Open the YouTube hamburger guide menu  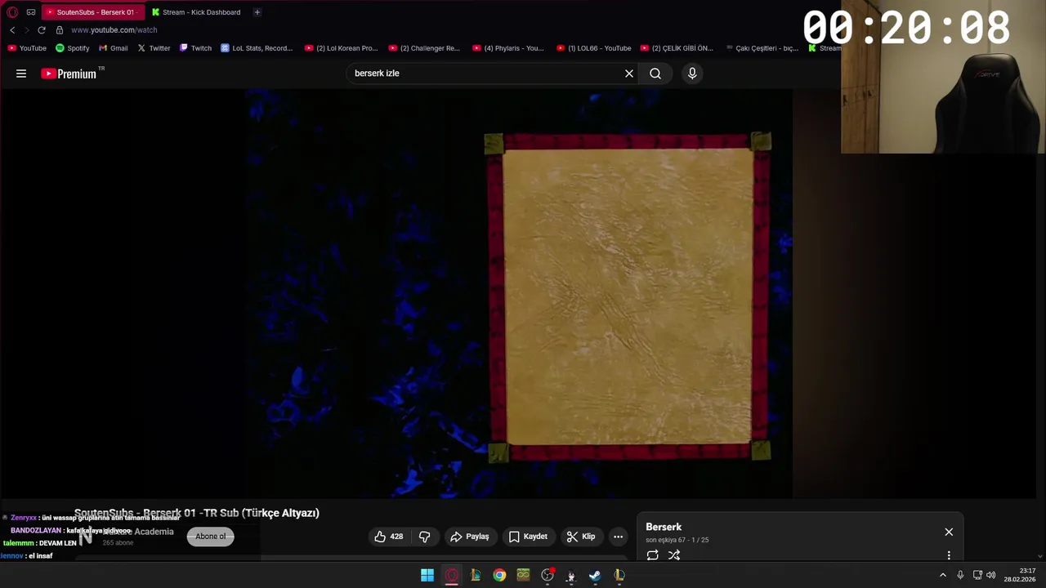[21, 73]
